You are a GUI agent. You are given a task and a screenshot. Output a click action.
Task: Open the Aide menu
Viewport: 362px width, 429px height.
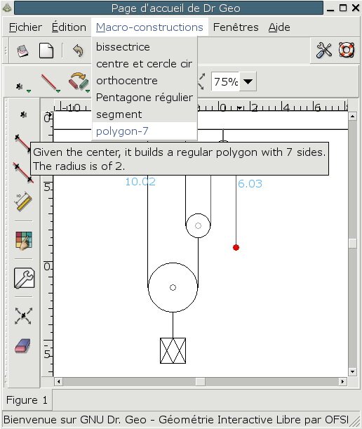click(279, 27)
